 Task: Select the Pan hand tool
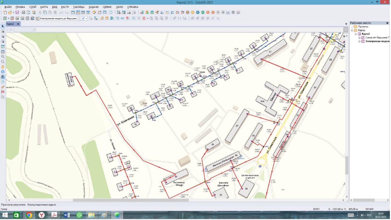3,67
